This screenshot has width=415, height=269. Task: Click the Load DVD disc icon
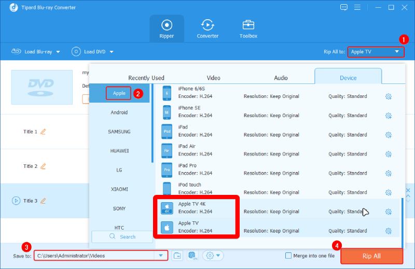(x=76, y=52)
